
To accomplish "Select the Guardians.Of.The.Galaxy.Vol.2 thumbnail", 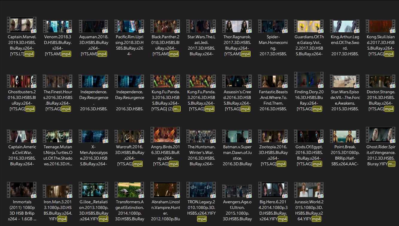I will click(x=309, y=26).
